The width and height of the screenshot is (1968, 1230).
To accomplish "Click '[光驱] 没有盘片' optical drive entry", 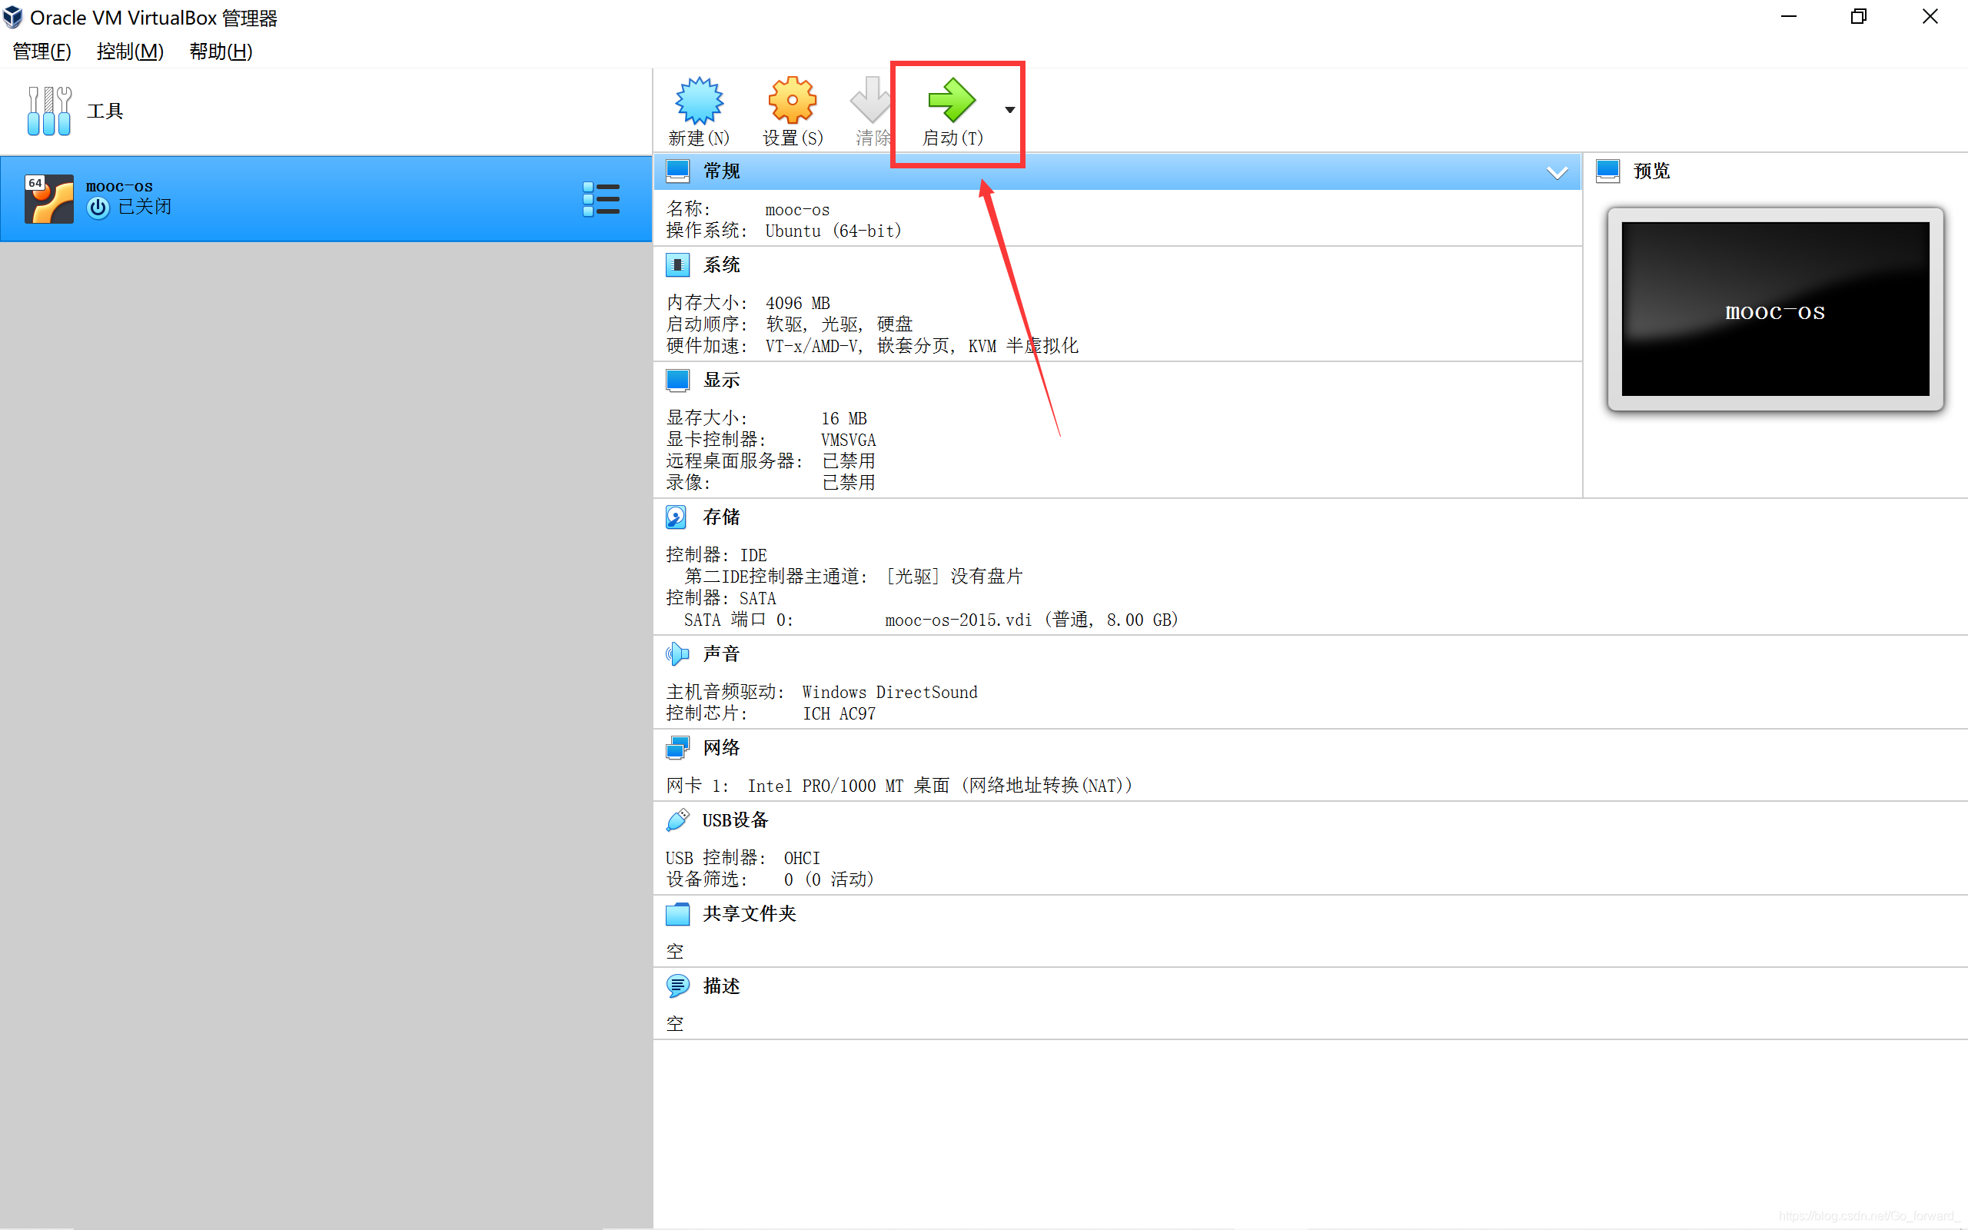I will 954,577.
